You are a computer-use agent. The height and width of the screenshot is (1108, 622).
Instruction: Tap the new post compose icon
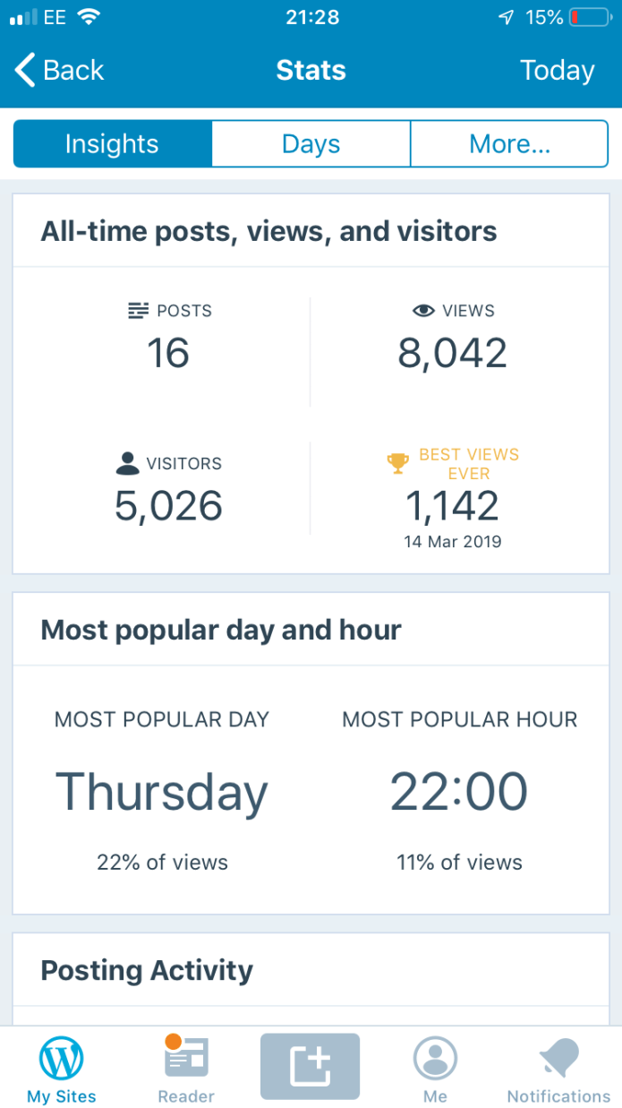310,1066
